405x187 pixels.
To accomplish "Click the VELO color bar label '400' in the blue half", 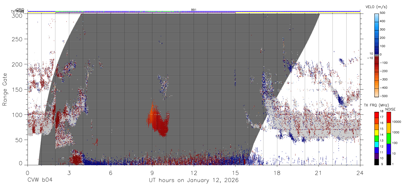I will click(x=383, y=21).
